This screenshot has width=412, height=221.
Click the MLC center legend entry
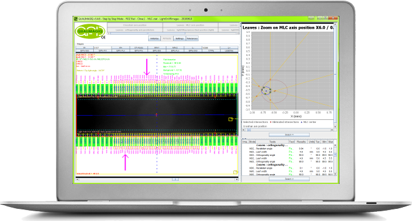tap(308, 122)
